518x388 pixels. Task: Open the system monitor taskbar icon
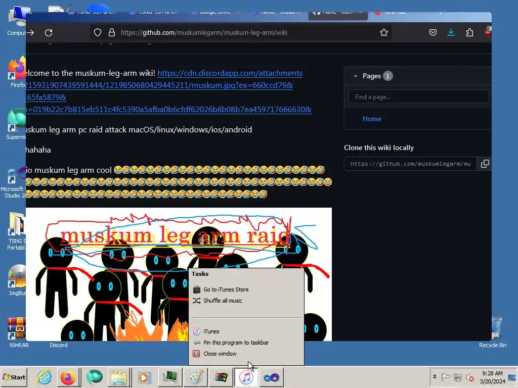(170, 377)
